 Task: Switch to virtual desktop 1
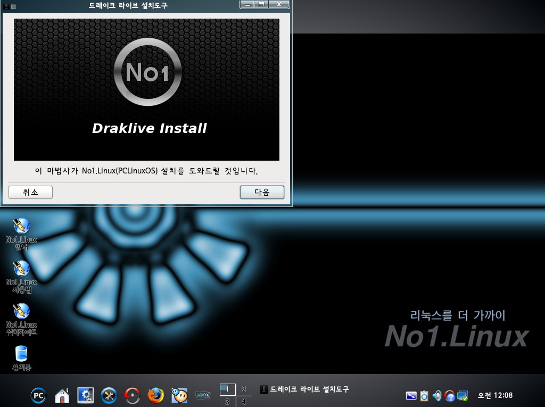(x=228, y=389)
